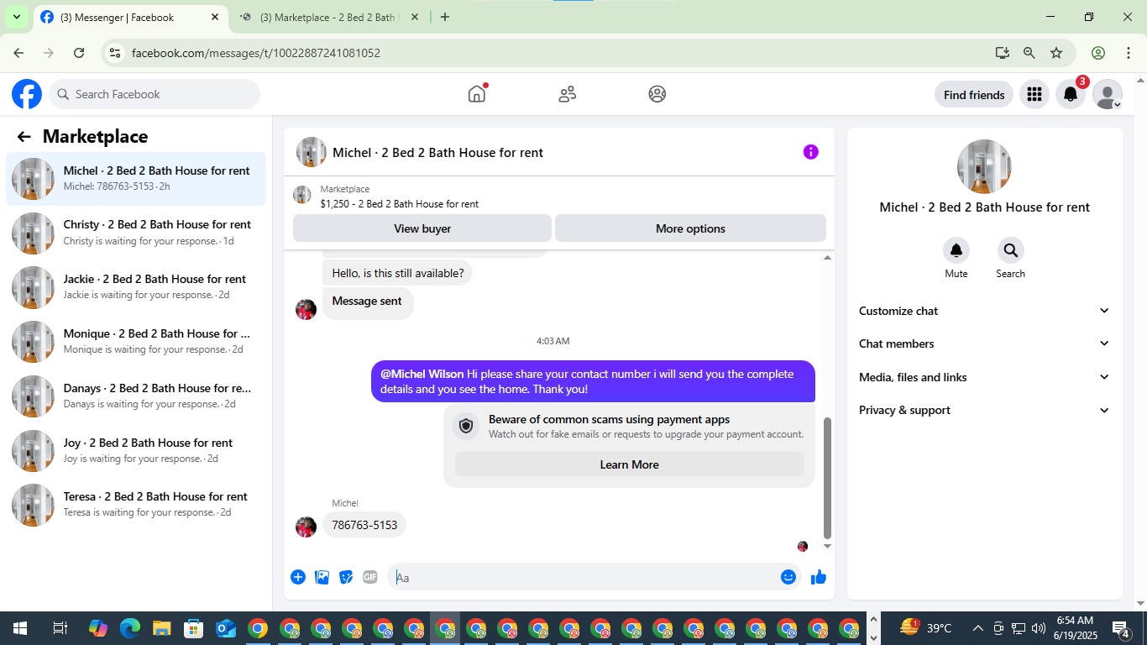This screenshot has height=645, width=1147.
Task: Send a thumbs-up like
Action: point(819,577)
